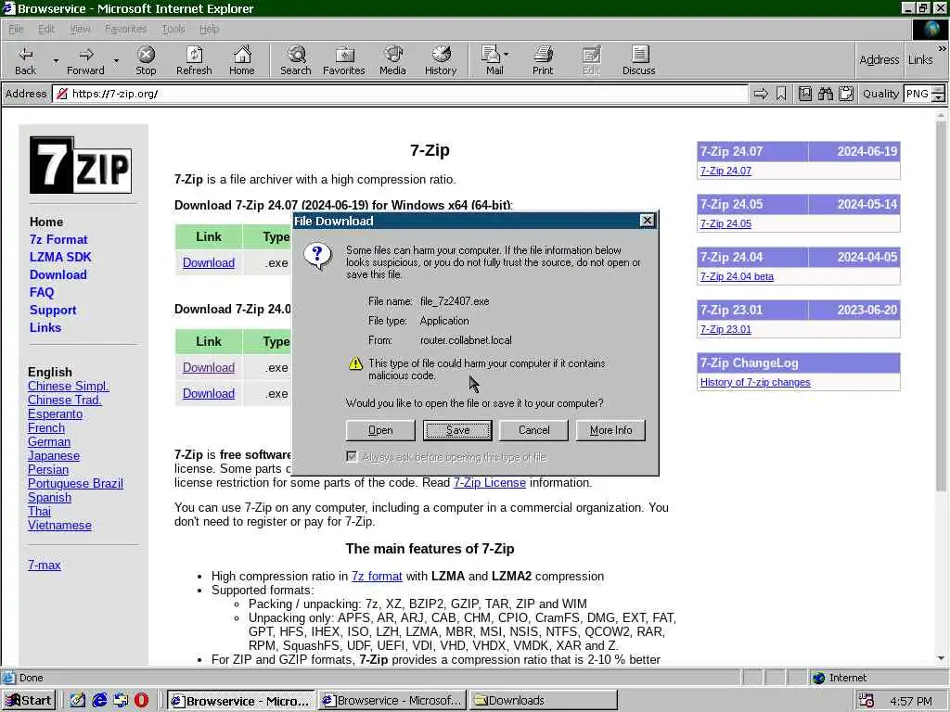The image size is (950, 712).
Task: Open the 7z Format sidebar link
Action: 58,240
